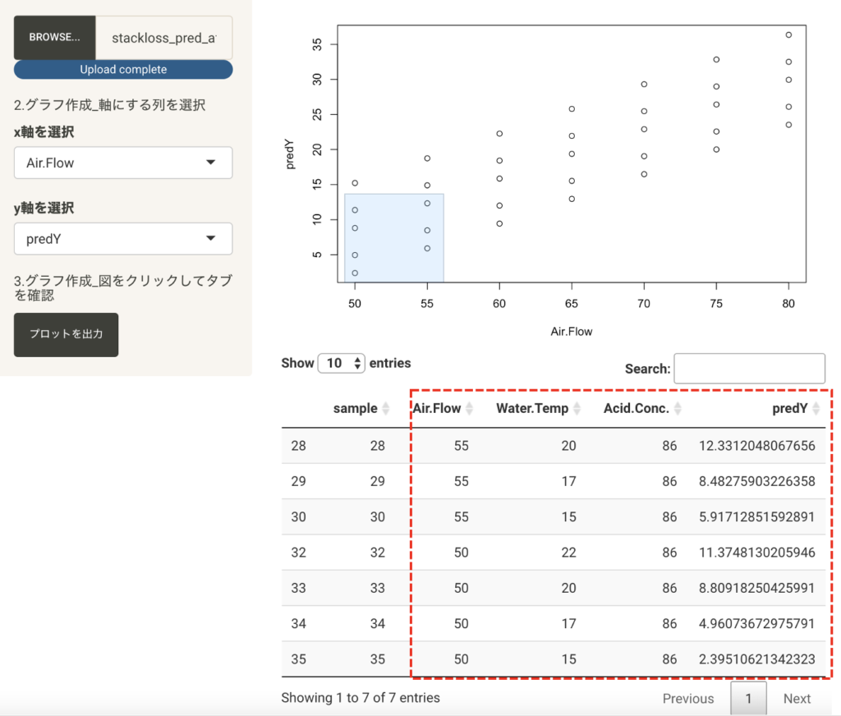
Task: Open the x軸 Air.Flow dropdown
Action: [x=123, y=163]
